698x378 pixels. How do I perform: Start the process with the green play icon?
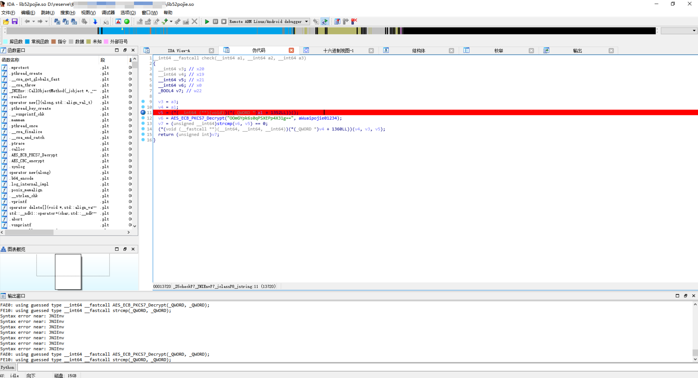pos(207,21)
